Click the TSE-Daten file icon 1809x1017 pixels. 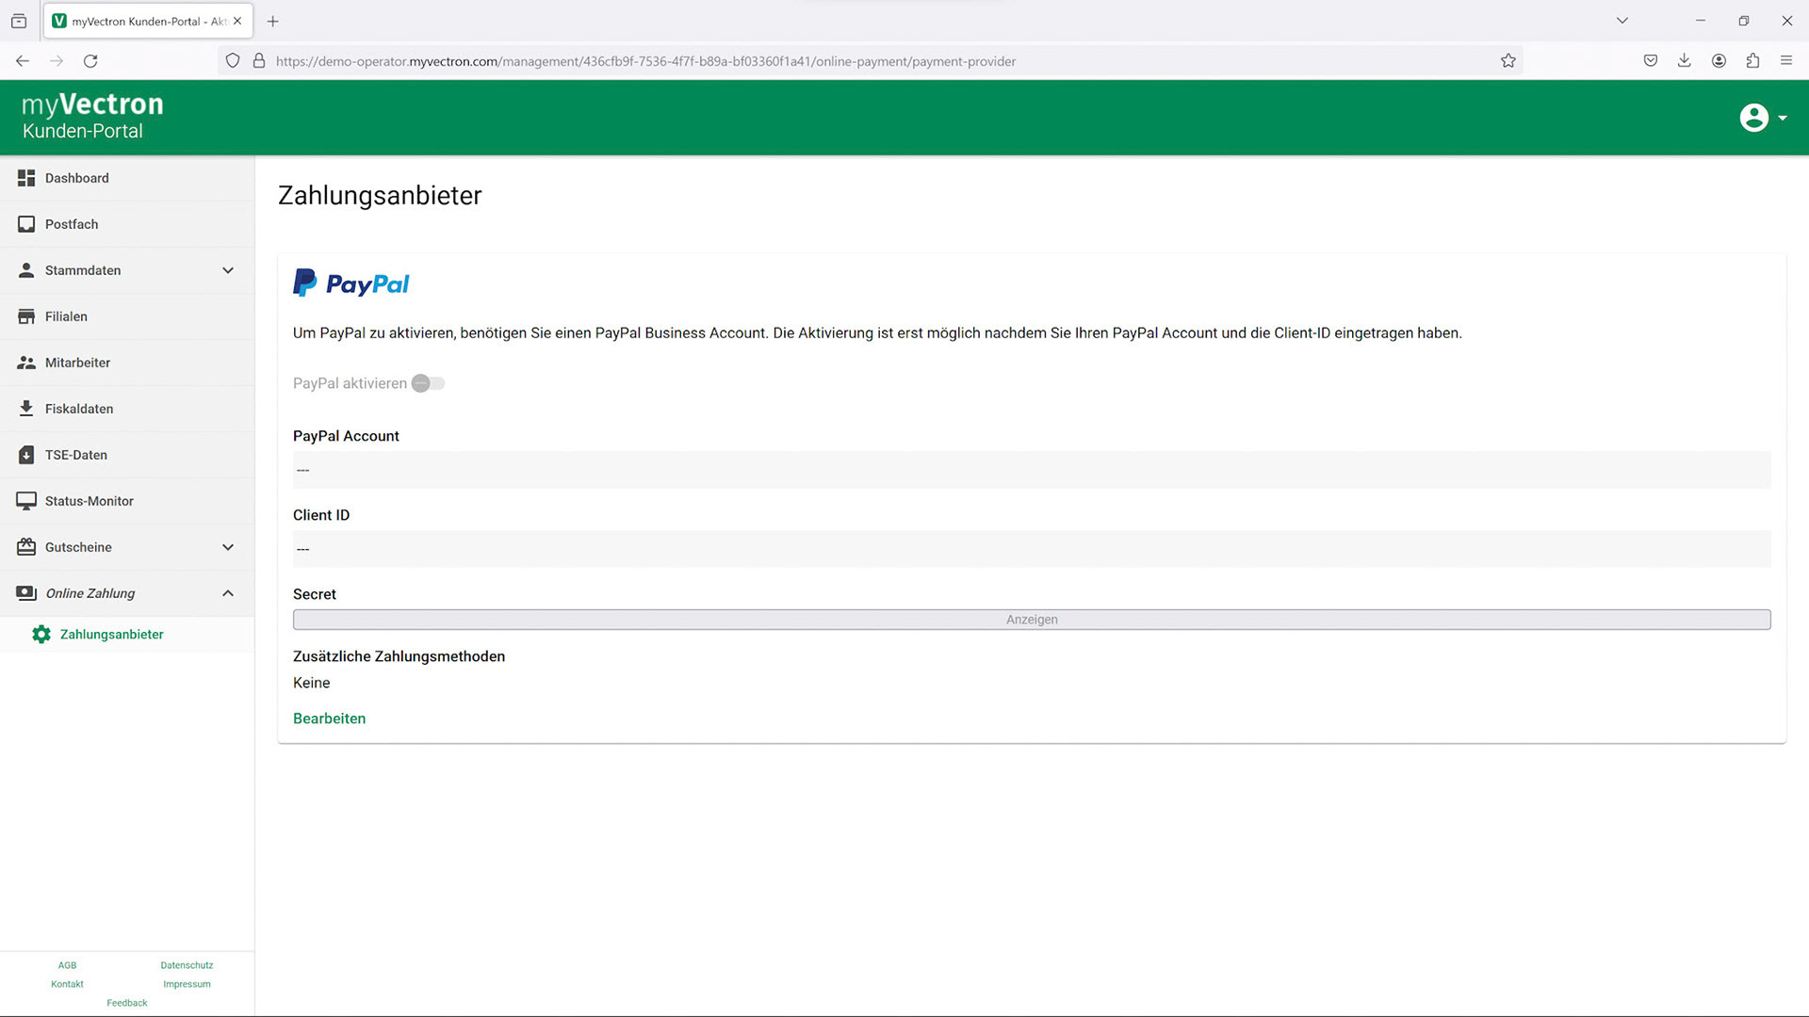pos(26,455)
